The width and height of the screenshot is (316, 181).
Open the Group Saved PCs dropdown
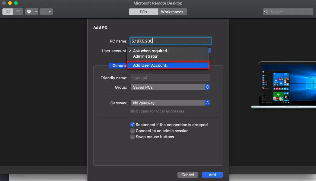point(170,87)
